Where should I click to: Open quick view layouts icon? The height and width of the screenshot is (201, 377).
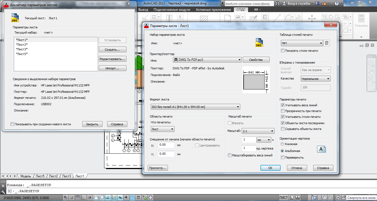(292, 197)
